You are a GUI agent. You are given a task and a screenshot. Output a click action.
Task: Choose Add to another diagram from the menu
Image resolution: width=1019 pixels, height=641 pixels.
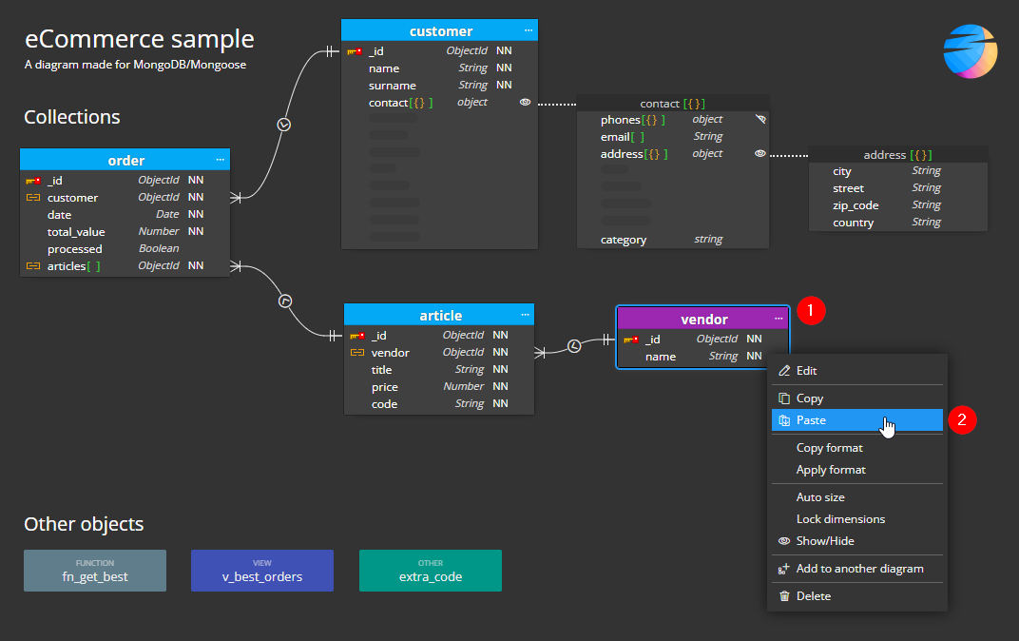[x=860, y=568]
